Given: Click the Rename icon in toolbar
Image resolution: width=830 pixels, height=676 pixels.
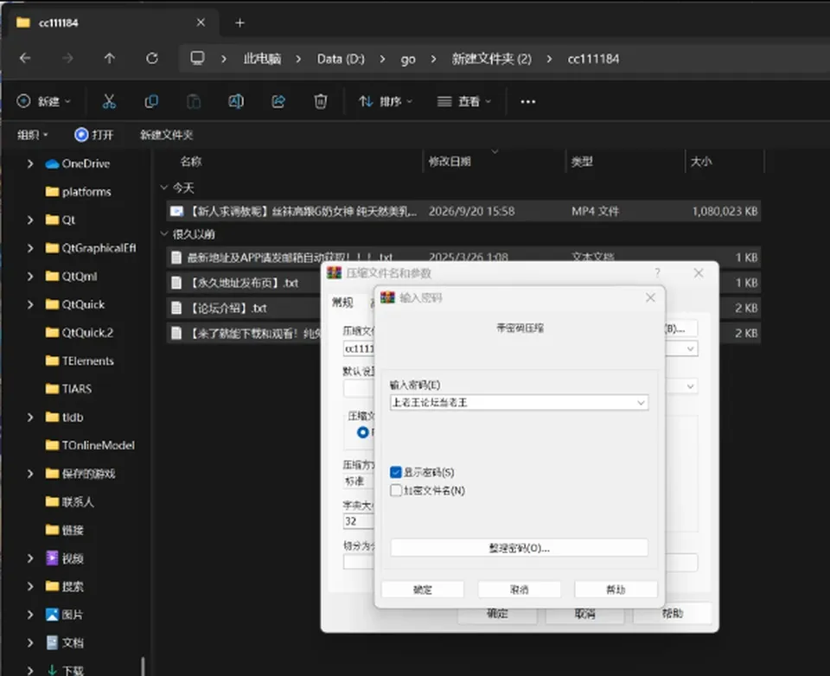Looking at the screenshot, I should point(236,101).
